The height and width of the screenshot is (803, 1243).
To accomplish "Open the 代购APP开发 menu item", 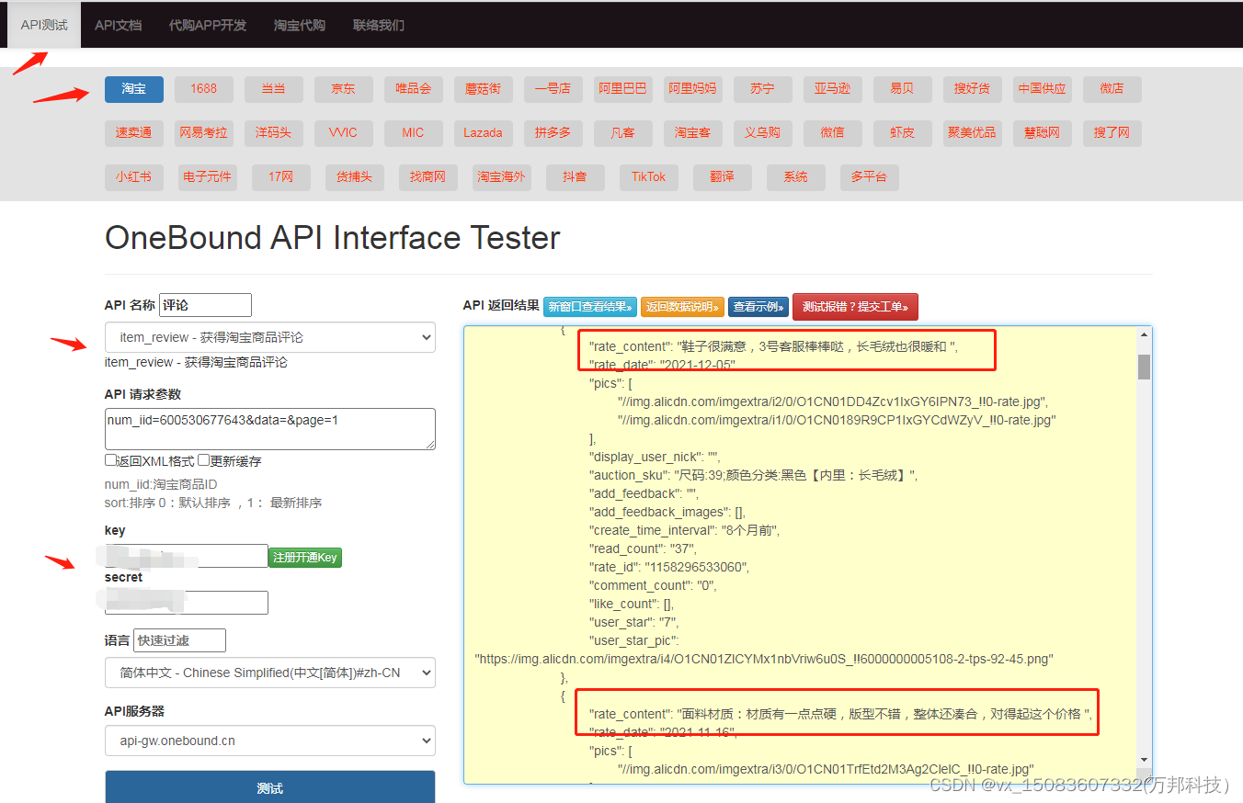I will click(x=208, y=25).
